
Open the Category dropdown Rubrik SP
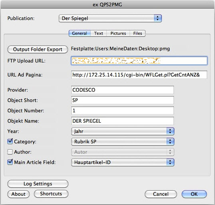[123, 141]
